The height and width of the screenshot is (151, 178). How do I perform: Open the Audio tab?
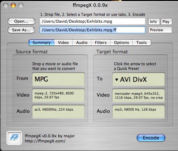point(82,43)
